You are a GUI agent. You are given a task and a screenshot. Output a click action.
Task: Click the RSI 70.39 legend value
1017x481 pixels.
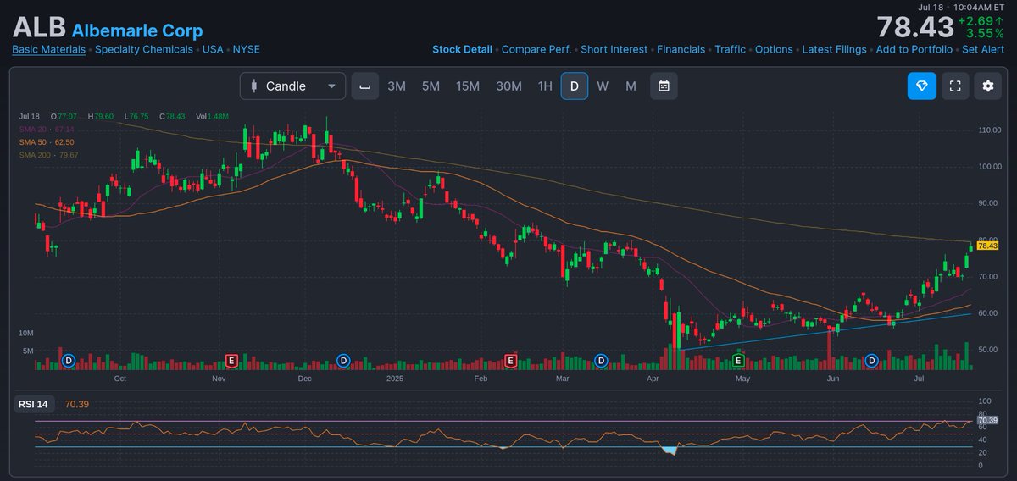pyautogui.click(x=77, y=404)
